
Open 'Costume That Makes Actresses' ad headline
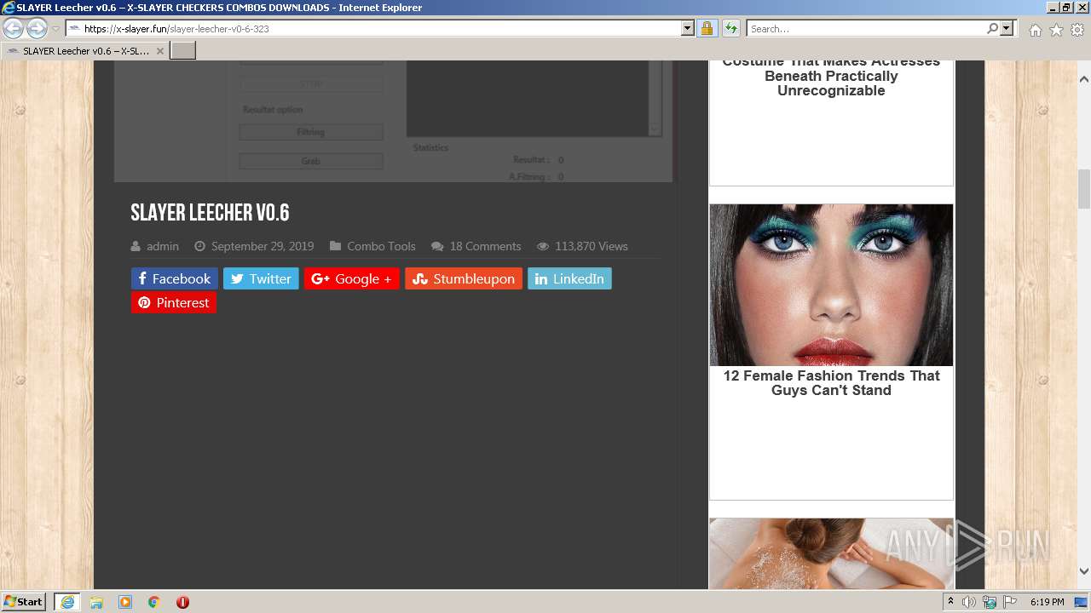[831, 76]
